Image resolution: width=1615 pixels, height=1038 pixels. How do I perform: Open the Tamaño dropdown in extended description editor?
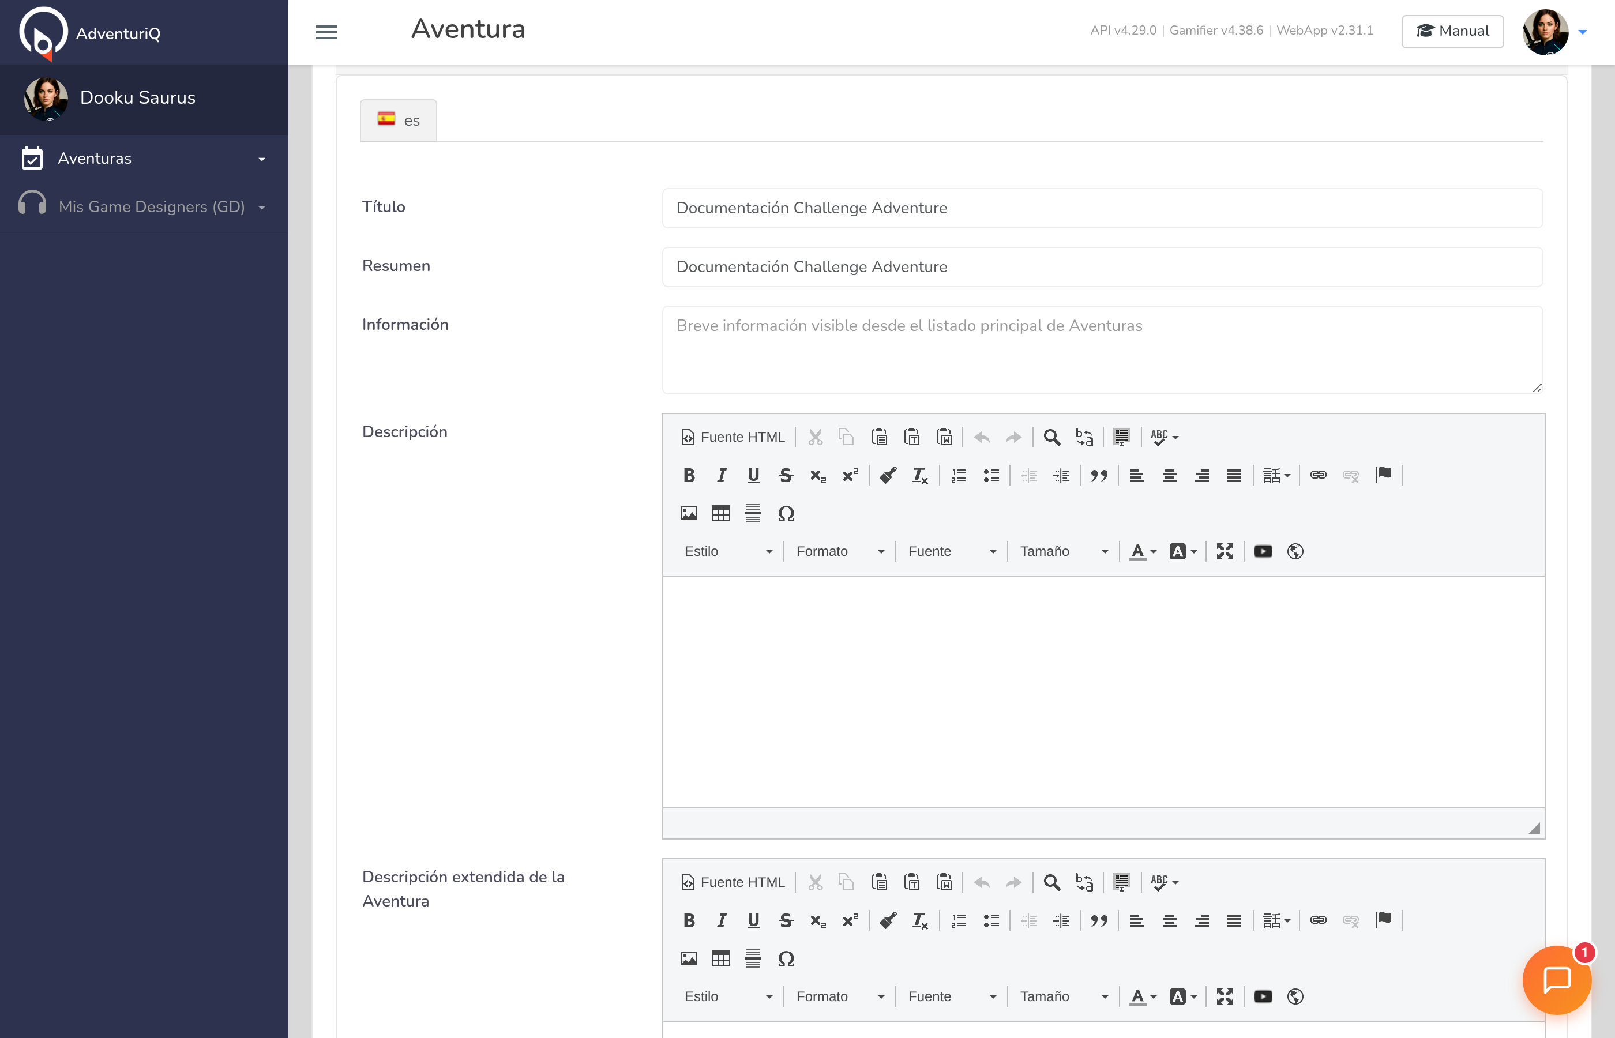[1064, 996]
